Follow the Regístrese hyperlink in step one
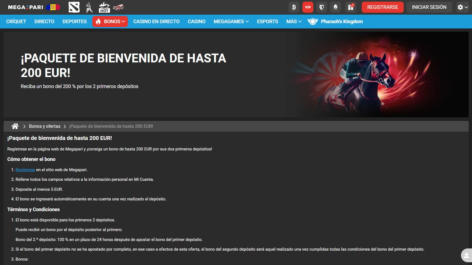 tap(25, 170)
